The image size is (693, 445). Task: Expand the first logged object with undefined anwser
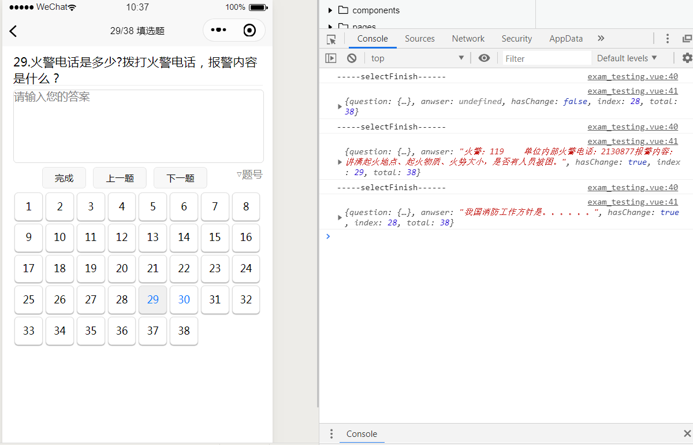pos(340,106)
